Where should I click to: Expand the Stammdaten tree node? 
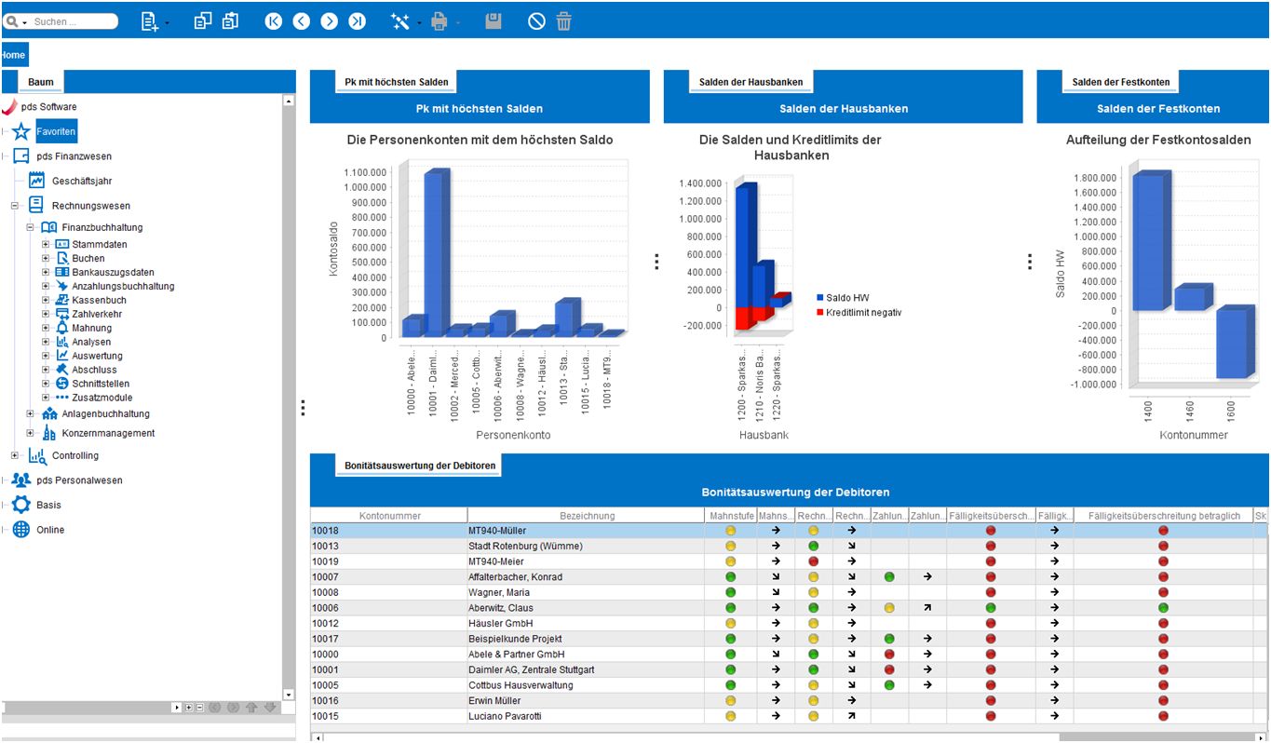click(46, 245)
